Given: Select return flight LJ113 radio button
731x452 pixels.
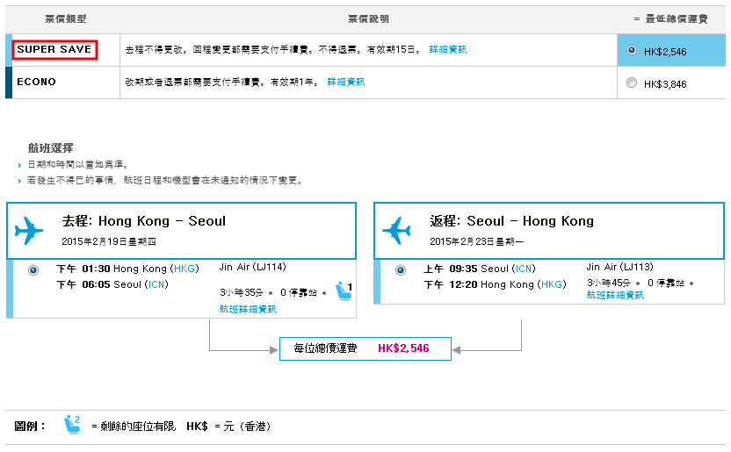Looking at the screenshot, I should (x=401, y=270).
